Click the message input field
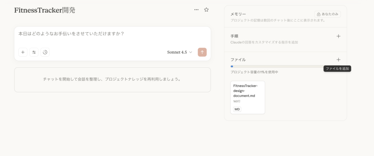The image size is (374, 156). click(x=112, y=34)
